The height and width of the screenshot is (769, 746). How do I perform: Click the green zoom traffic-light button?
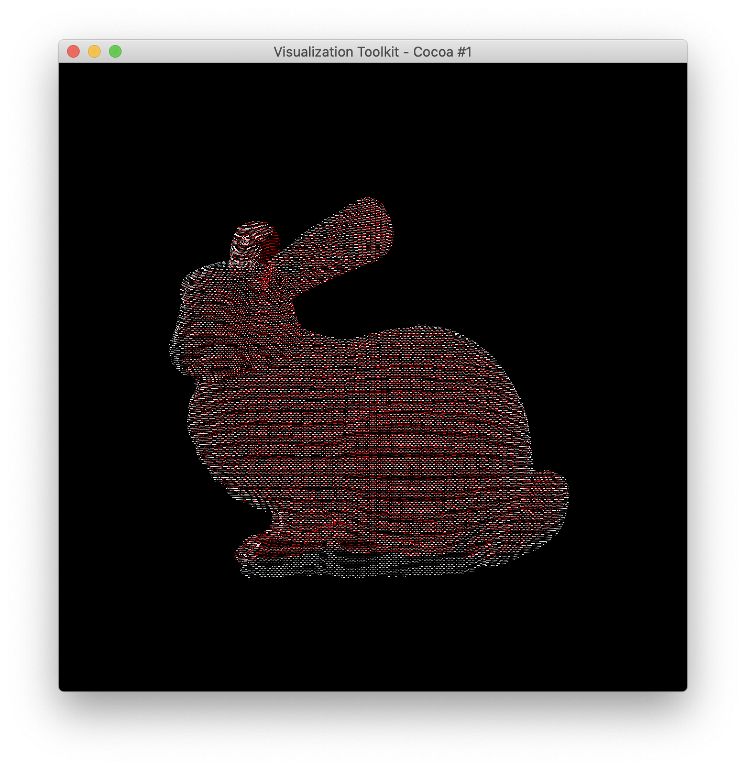tap(115, 50)
